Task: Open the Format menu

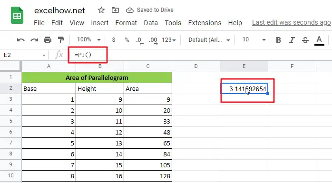Action: click(x=126, y=23)
